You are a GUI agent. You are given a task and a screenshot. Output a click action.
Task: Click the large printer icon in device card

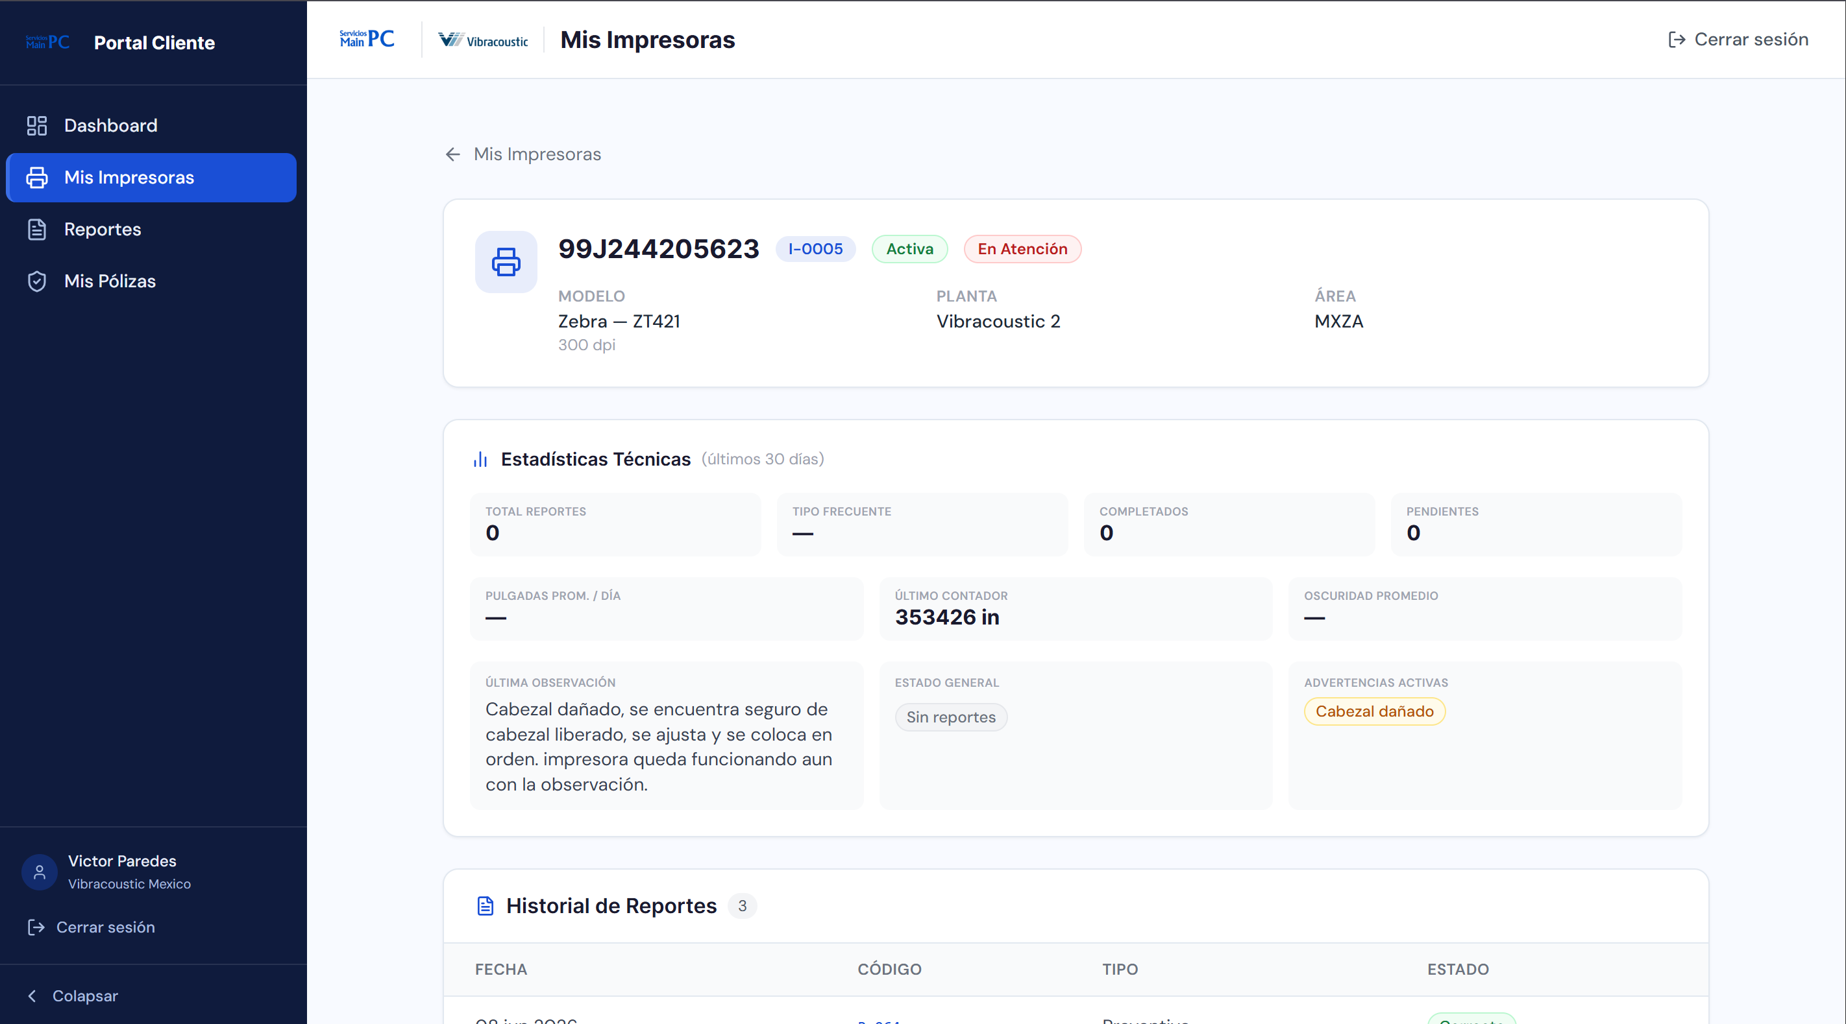point(506,261)
